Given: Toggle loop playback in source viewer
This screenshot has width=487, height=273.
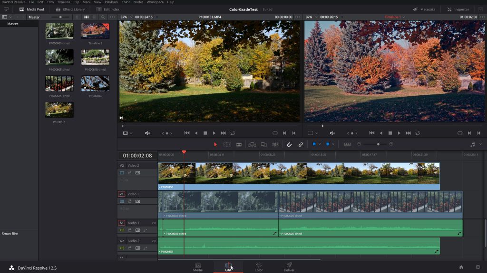Looking at the screenshot, I should (233, 133).
